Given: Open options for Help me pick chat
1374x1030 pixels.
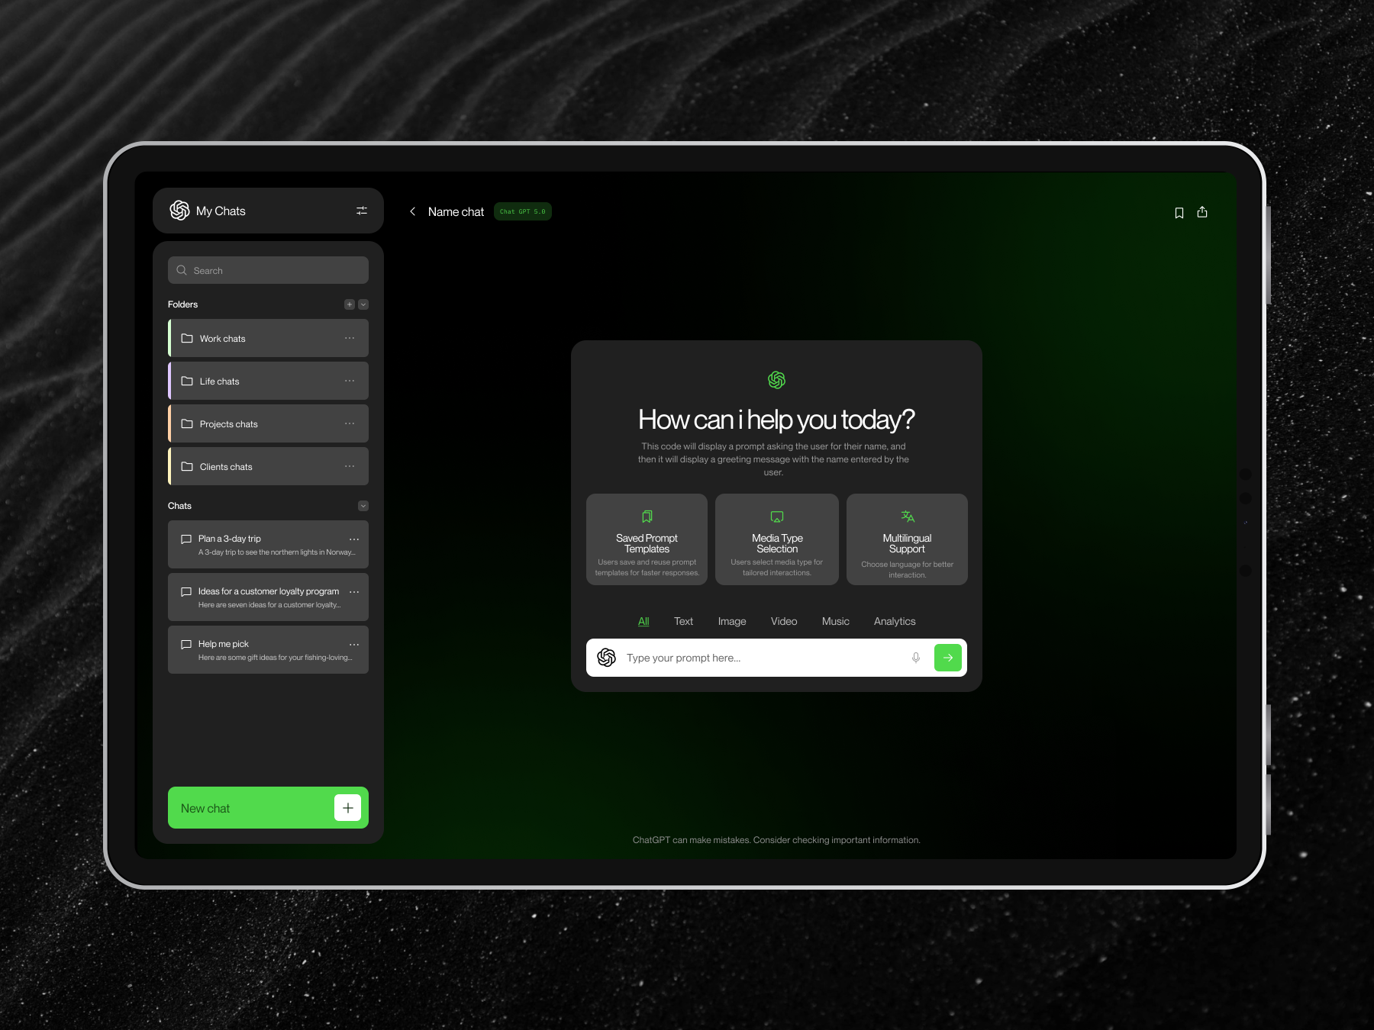Looking at the screenshot, I should tap(353, 644).
